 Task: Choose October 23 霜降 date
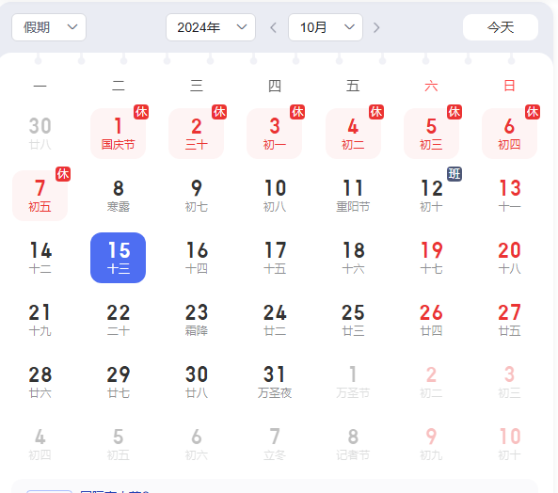click(197, 320)
